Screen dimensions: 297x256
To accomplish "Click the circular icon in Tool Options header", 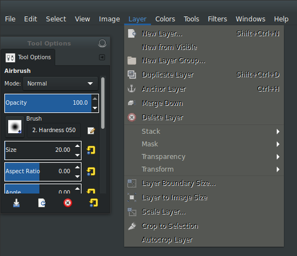I will (102, 43).
